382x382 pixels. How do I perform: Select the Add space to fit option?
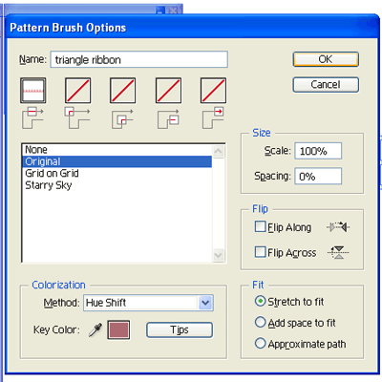[260, 323]
